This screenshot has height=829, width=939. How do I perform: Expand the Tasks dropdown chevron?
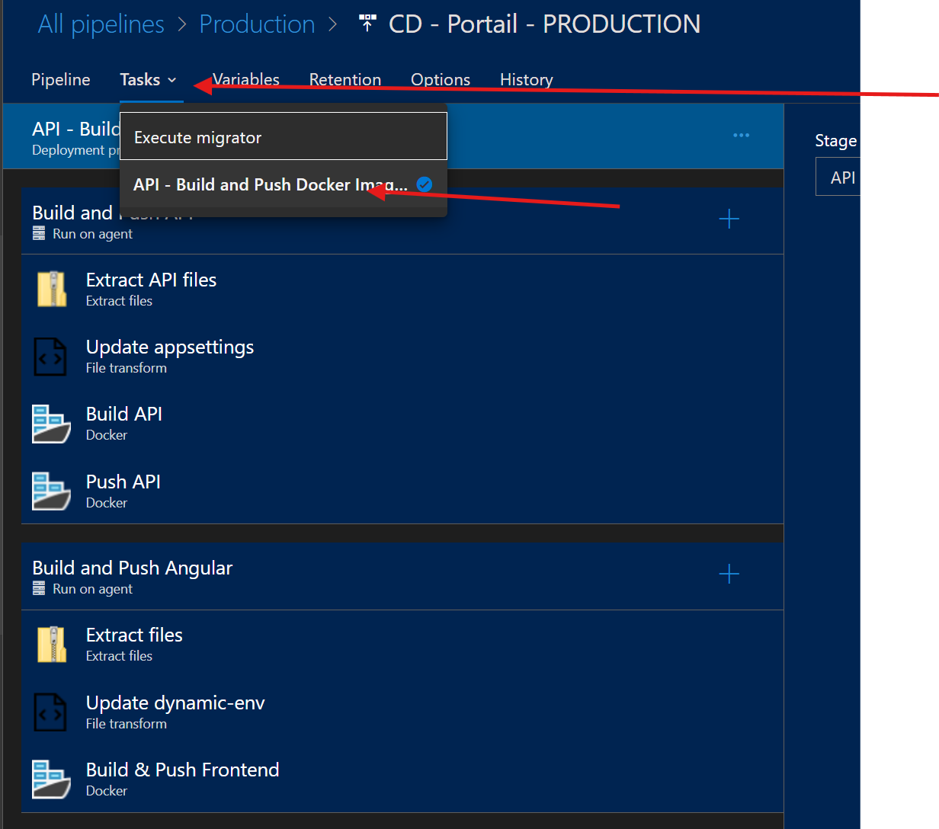pyautogui.click(x=172, y=80)
